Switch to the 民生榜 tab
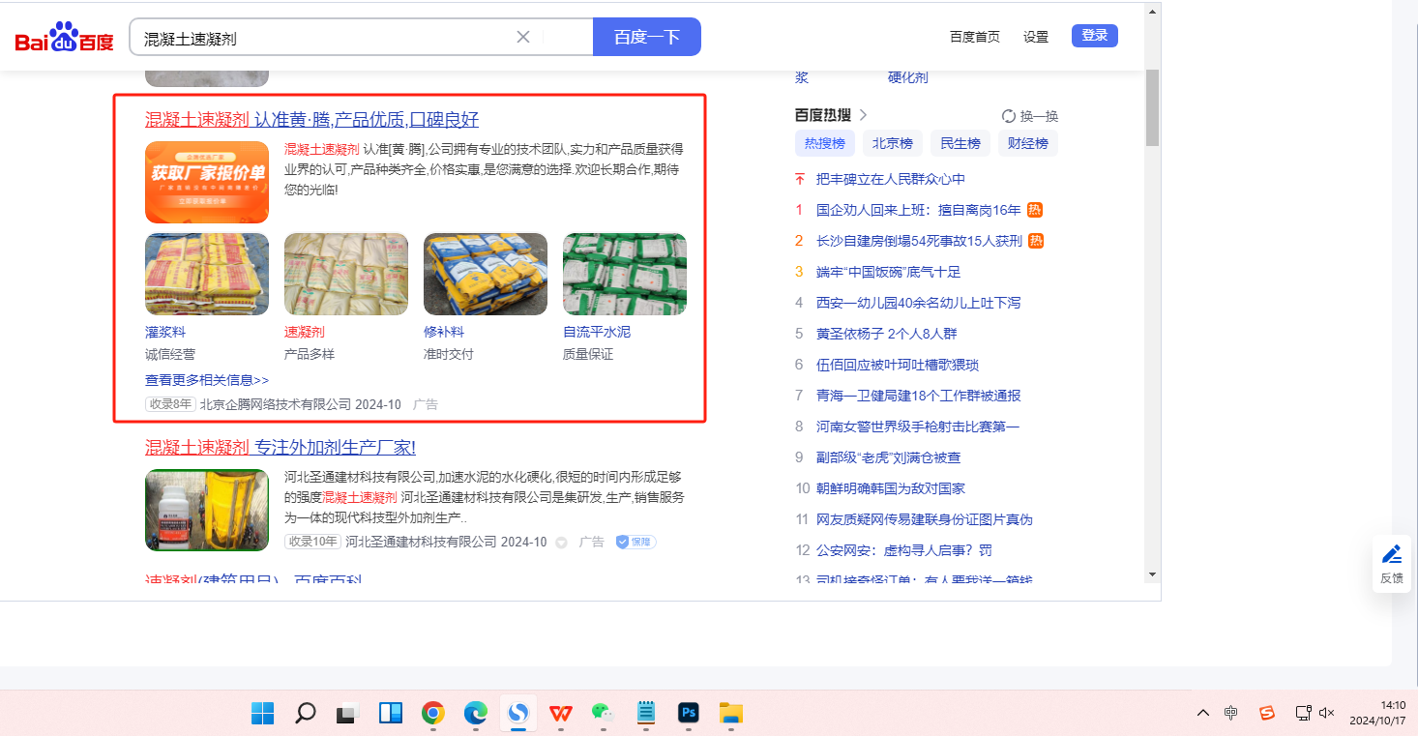Viewport: 1418px width, 736px height. (x=960, y=143)
